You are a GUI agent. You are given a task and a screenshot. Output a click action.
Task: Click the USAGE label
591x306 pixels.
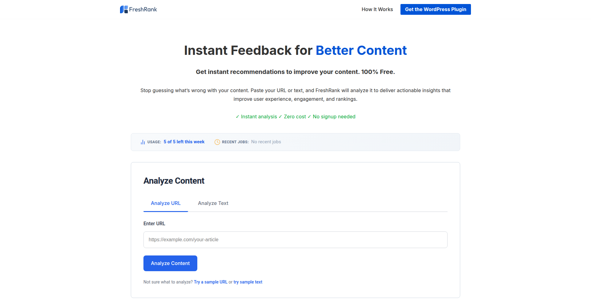pyautogui.click(x=154, y=142)
